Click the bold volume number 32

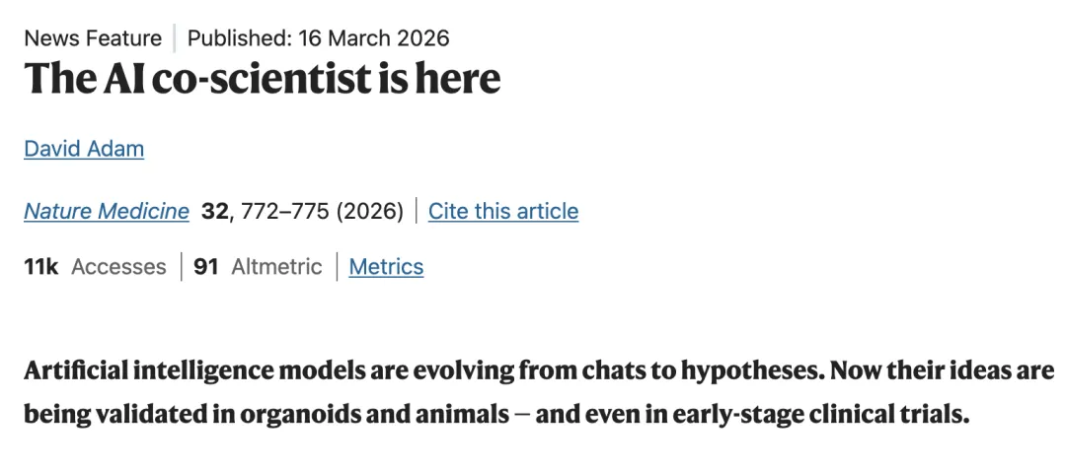pos(214,211)
